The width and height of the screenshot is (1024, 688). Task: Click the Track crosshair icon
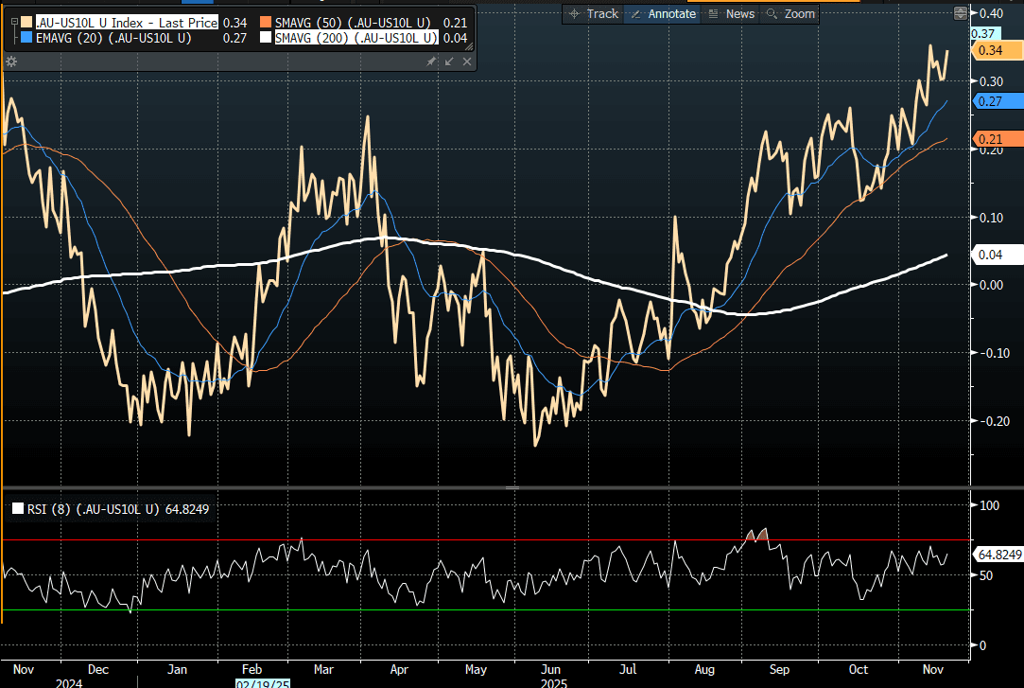574,13
